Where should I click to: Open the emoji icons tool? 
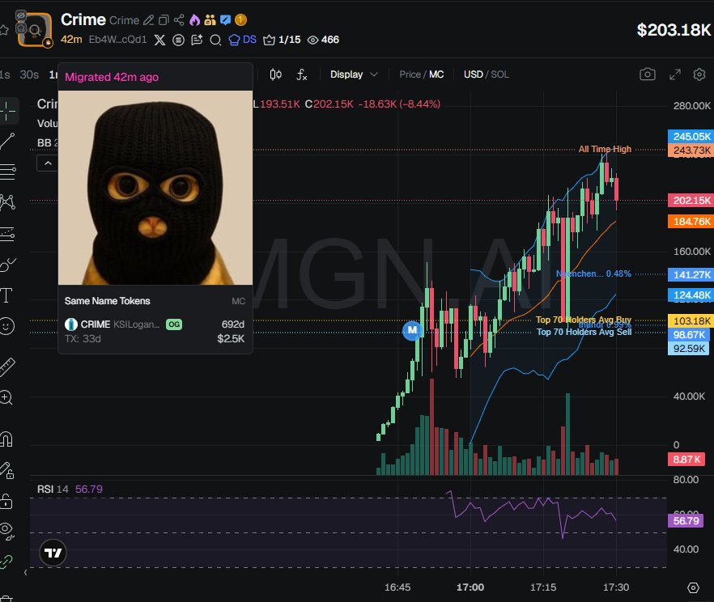pos(6,326)
